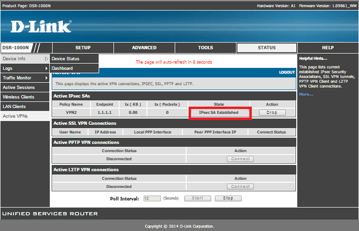Choose Device Status from flyout menu
This screenshot has height=231, width=359.
tap(75, 59)
